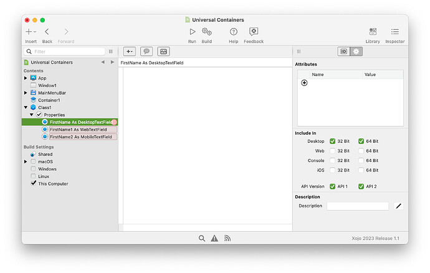Click the Universal Containers project icon
Image resolution: width=430 pixels, height=273 pixels.
[26, 62]
